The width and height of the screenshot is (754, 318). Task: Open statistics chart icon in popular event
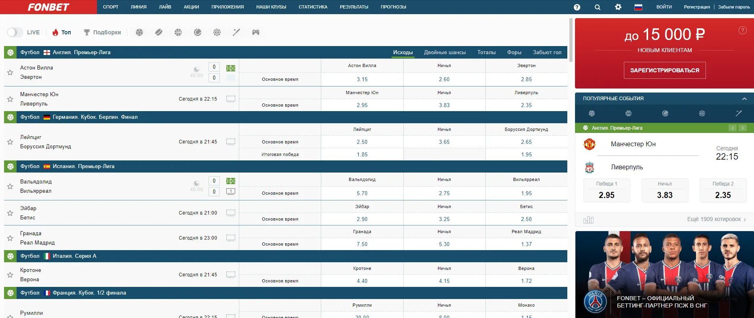(588, 219)
